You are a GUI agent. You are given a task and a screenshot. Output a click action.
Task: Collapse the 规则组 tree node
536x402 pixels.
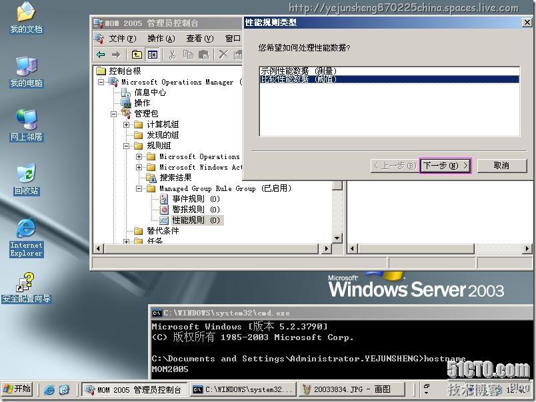127,146
